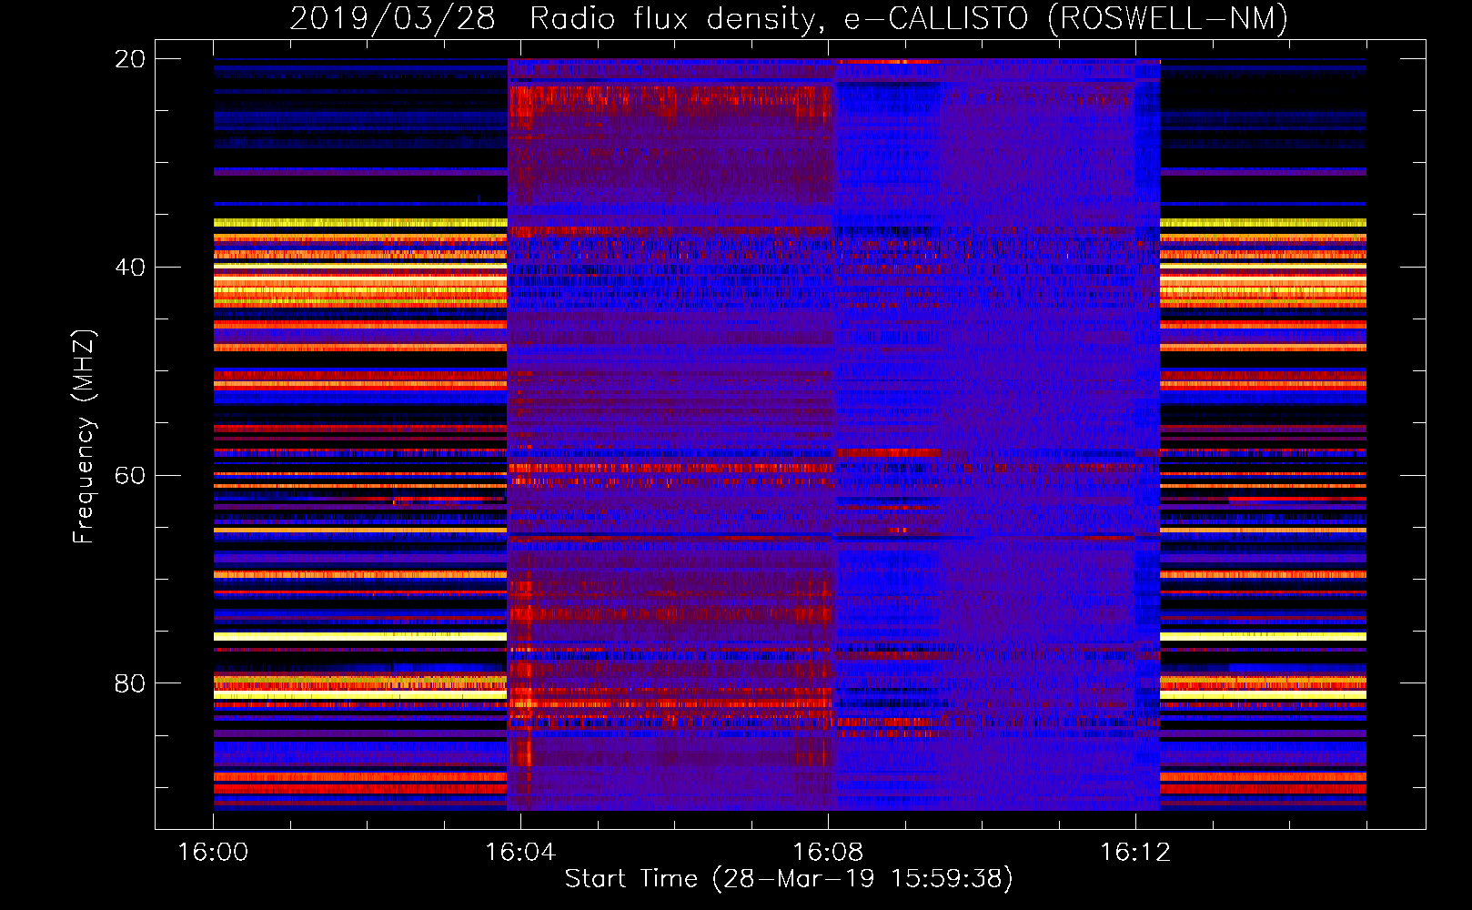
Task: Click the "Frequency (MHZ)" axis label
Action: pyautogui.click(x=84, y=437)
